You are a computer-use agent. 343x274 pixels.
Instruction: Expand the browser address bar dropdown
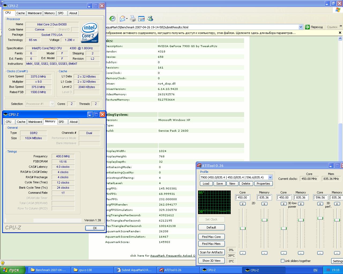click(301, 27)
